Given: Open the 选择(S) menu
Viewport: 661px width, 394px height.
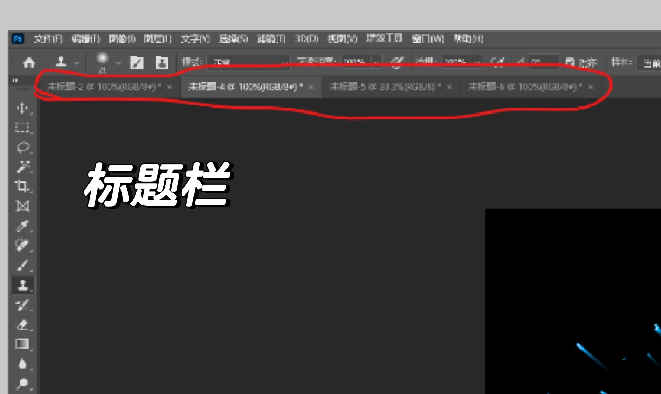Looking at the screenshot, I should tap(233, 39).
